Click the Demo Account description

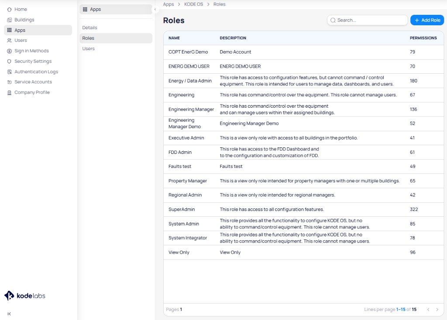pyautogui.click(x=235, y=52)
